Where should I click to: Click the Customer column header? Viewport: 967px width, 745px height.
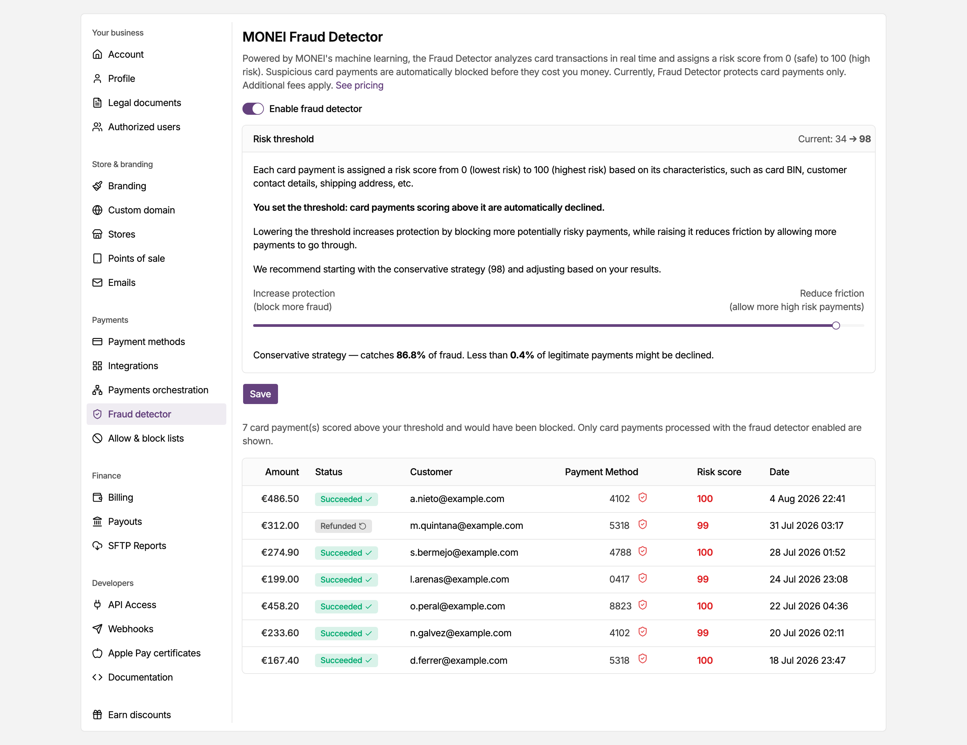pyautogui.click(x=431, y=472)
